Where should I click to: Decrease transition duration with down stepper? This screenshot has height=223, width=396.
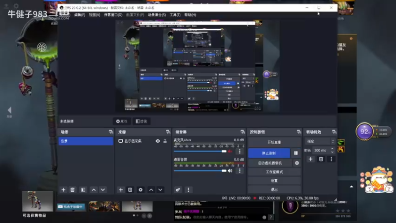[332, 152]
